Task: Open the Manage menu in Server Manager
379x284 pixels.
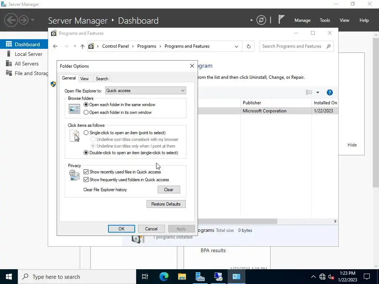Action: coord(302,20)
